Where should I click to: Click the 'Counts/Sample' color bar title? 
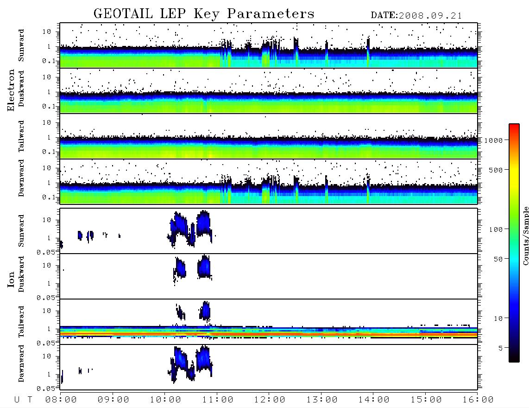525,236
